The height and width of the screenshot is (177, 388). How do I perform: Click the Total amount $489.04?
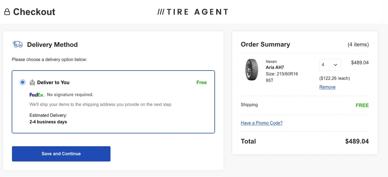(x=357, y=141)
